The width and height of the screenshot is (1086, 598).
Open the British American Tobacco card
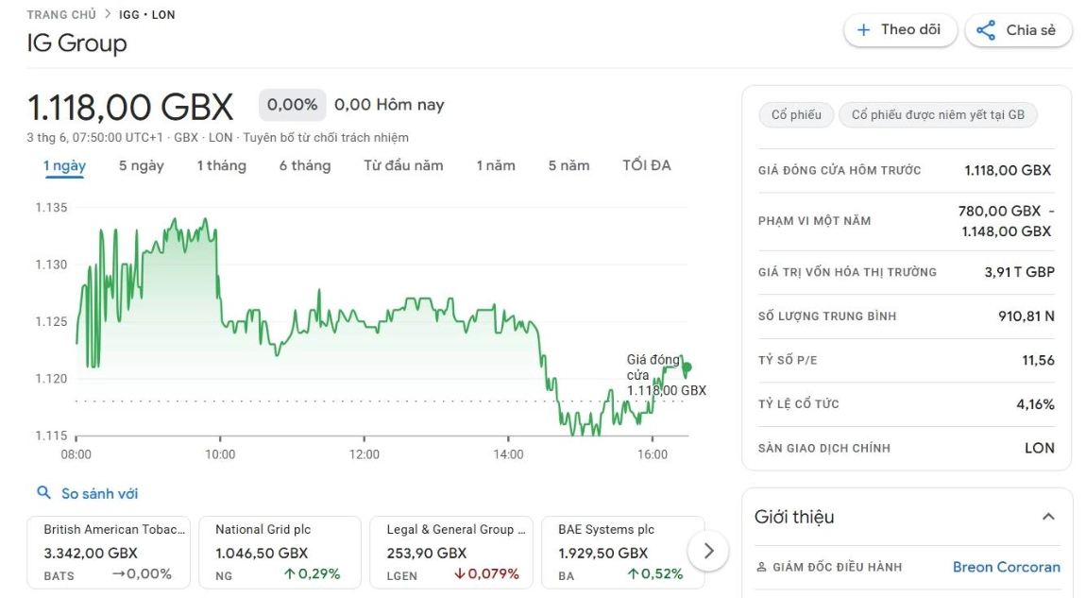point(108,553)
